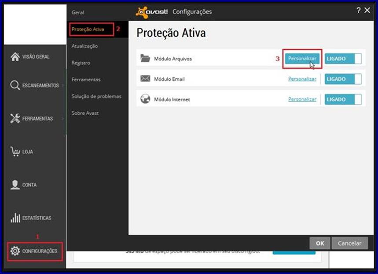The height and width of the screenshot is (274, 378).
Task: Open the Sobre Avast section
Action: pos(85,113)
